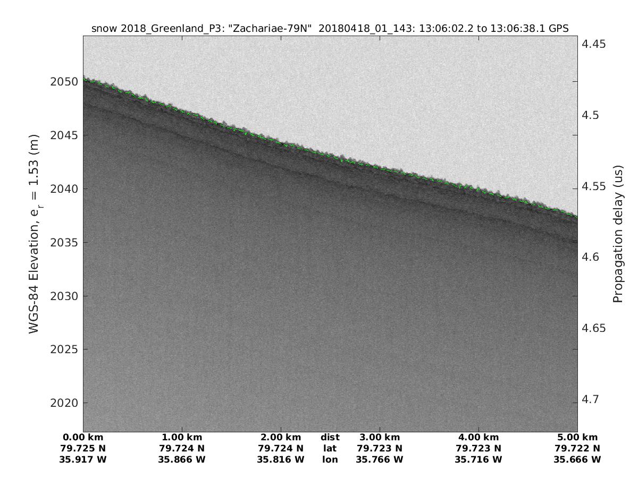
Task: Click the "35.766 W" longitude value
Action: coord(380,460)
